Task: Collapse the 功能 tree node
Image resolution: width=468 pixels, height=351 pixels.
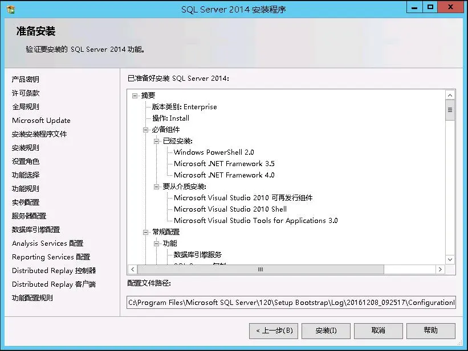Action: click(x=156, y=243)
